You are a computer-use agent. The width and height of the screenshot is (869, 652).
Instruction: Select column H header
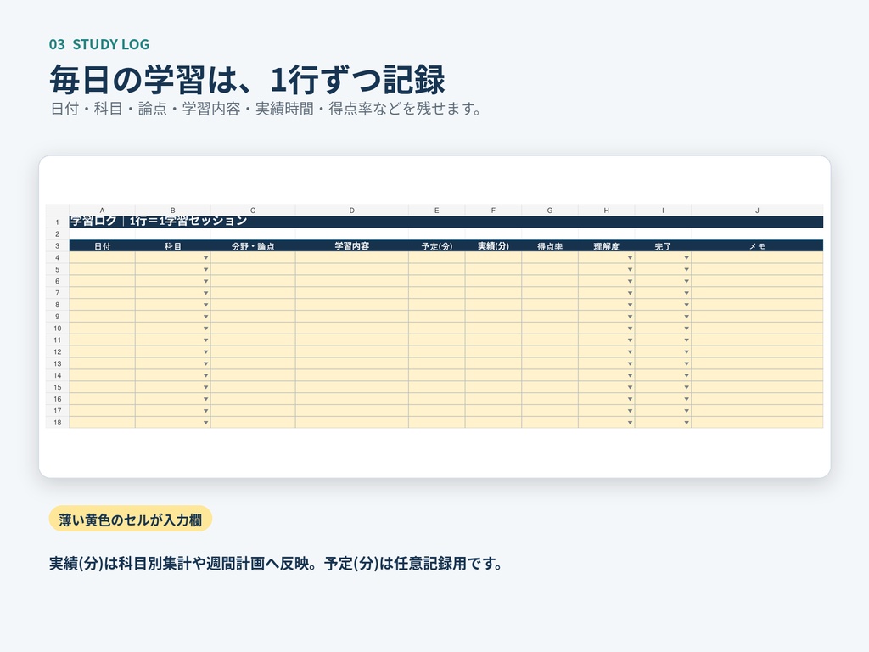pos(606,211)
